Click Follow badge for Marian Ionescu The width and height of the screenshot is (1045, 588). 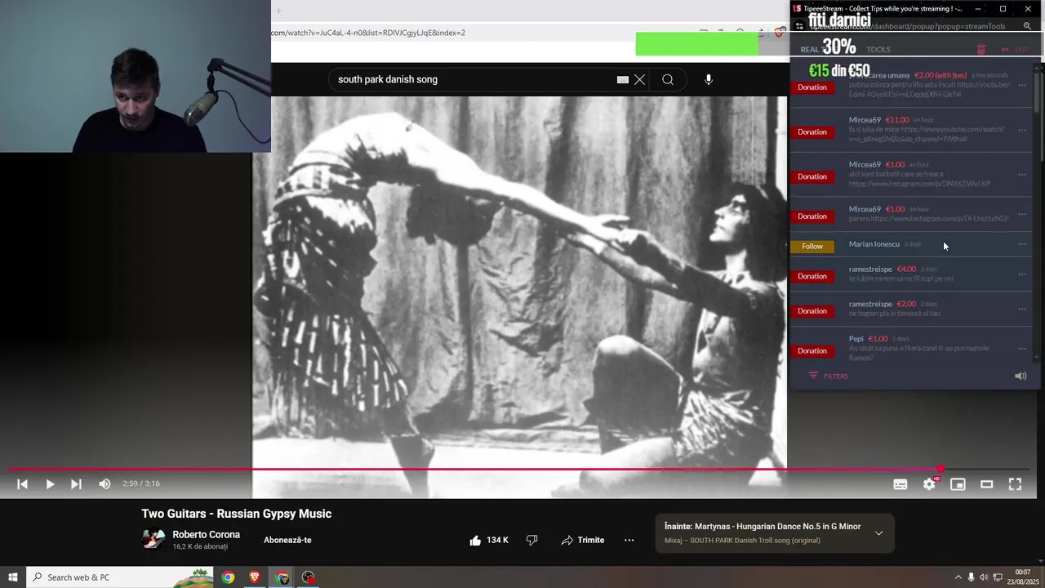[812, 247]
